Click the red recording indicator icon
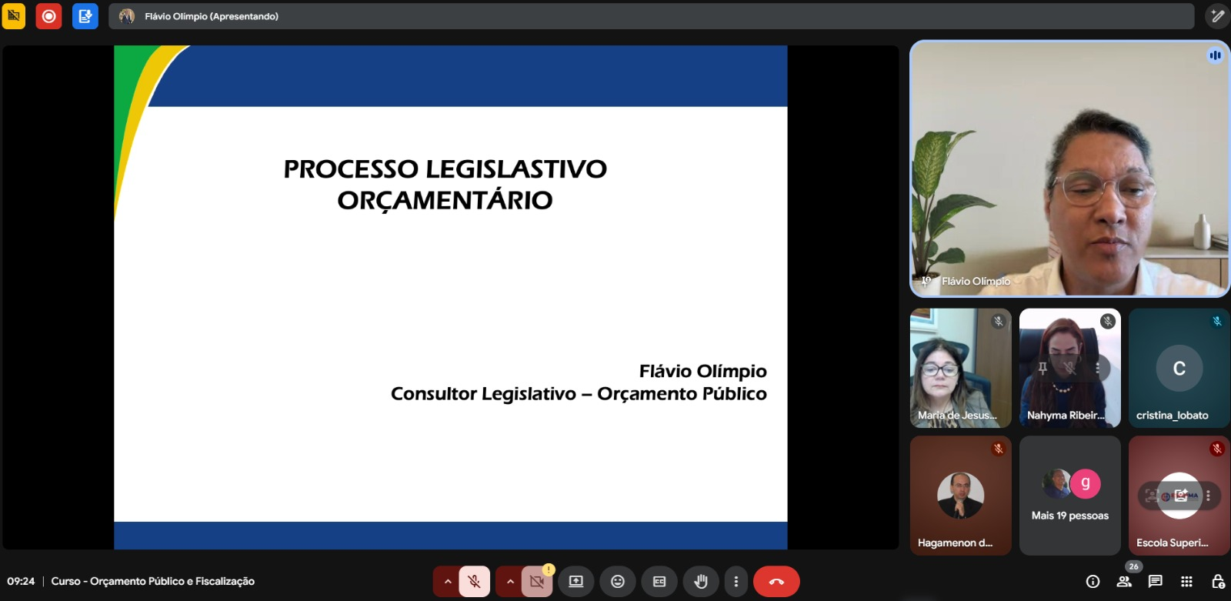The height and width of the screenshot is (601, 1231). (48, 16)
